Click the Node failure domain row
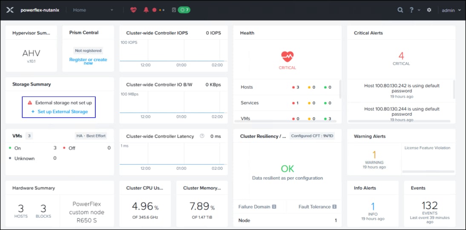466x230 pixels. pyautogui.click(x=288, y=221)
